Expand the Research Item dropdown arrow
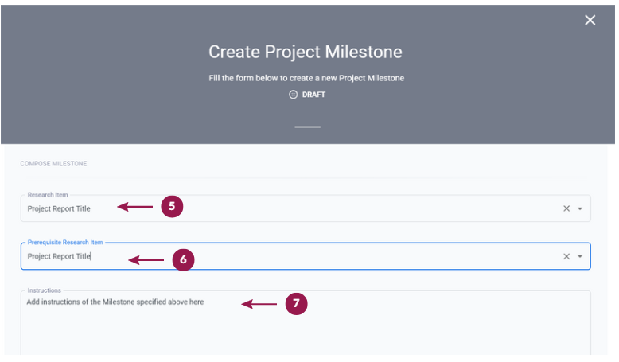 tap(580, 208)
